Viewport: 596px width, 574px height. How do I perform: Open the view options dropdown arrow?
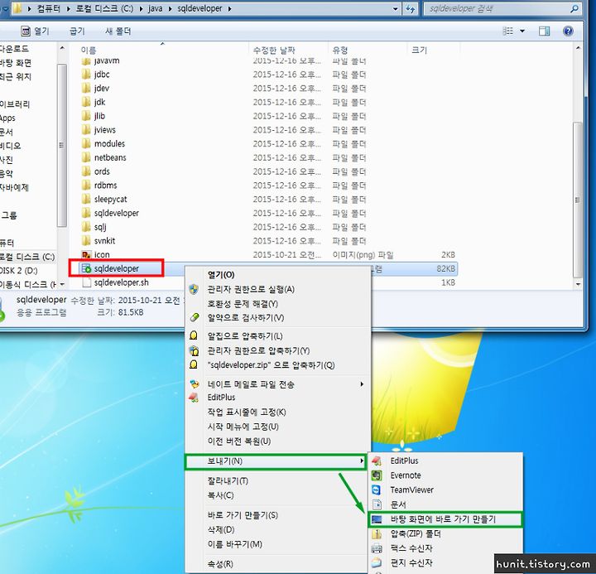tap(522, 31)
